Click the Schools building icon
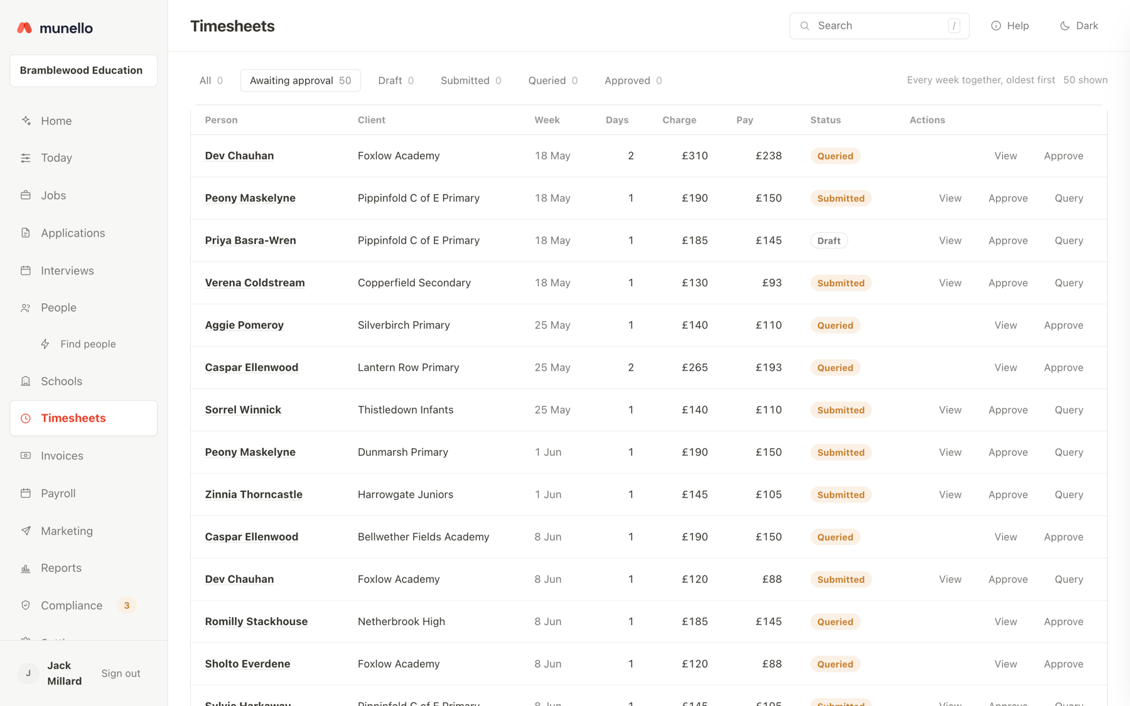Image resolution: width=1130 pixels, height=706 pixels. click(26, 381)
